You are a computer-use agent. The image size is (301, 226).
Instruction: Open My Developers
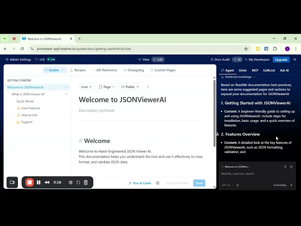257,60
